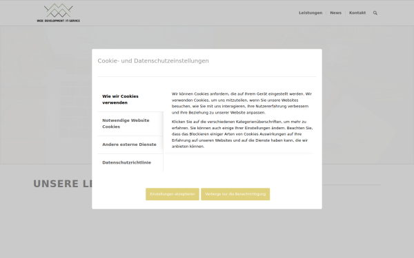Click paragraph starting Klicken Sie auf die verschiedenen
This screenshot has width=414, height=258.
point(242,134)
